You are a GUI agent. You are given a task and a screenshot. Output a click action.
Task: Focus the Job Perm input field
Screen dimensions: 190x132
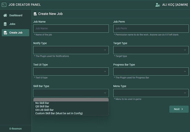(x=151, y=28)
